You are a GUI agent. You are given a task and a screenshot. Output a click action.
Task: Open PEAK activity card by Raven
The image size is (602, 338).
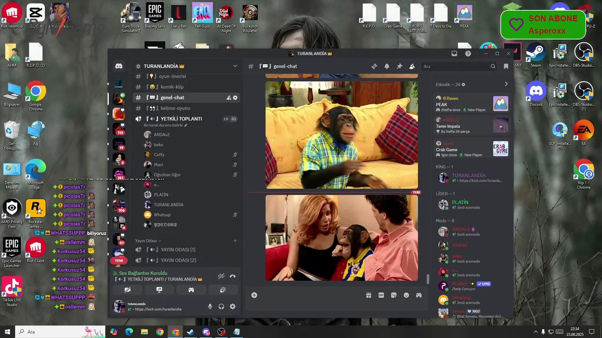472,104
